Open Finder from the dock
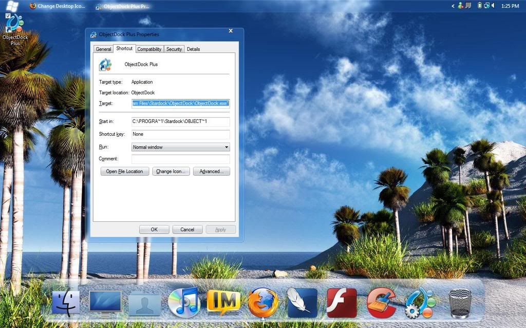The width and height of the screenshot is (526, 328). pos(66,302)
